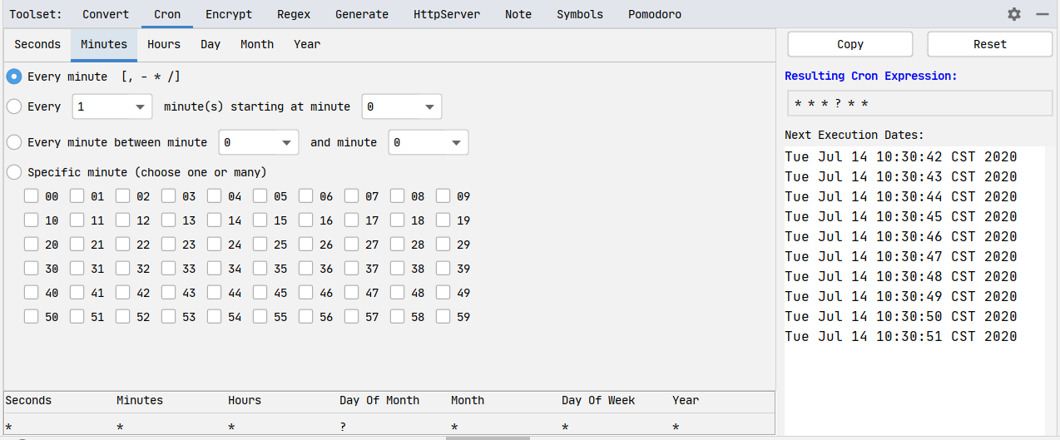Click the horizontal scrollbar at the bottom
1060x440 pixels.
click(488, 438)
